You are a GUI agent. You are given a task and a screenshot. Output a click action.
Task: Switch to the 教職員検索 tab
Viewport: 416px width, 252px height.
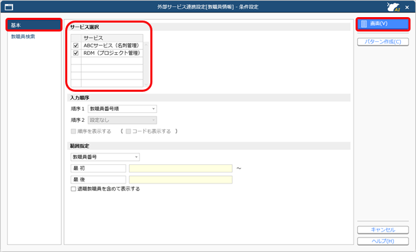pos(23,36)
